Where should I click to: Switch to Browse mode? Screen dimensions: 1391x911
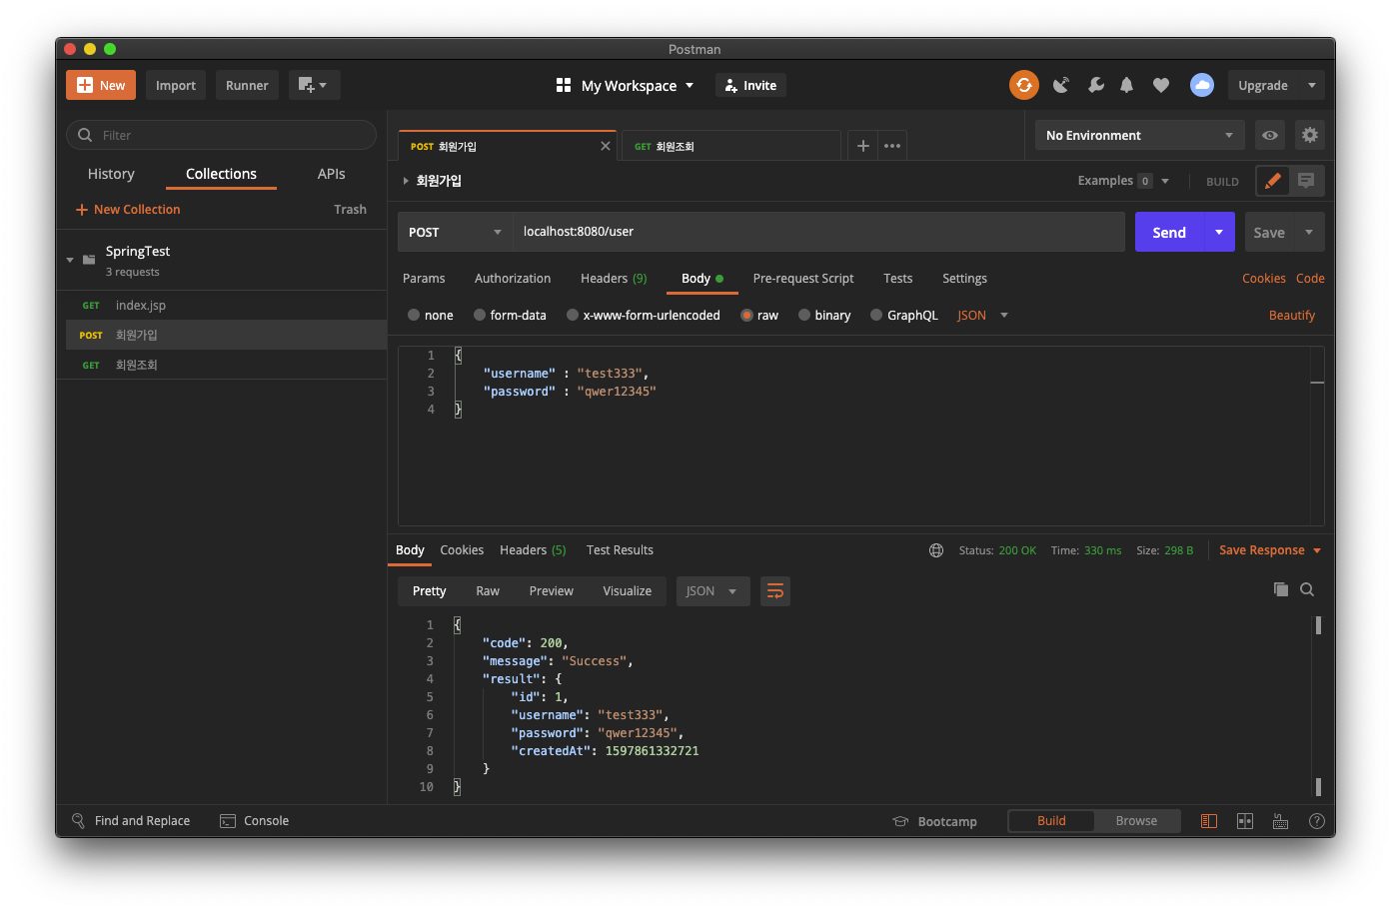point(1137,821)
